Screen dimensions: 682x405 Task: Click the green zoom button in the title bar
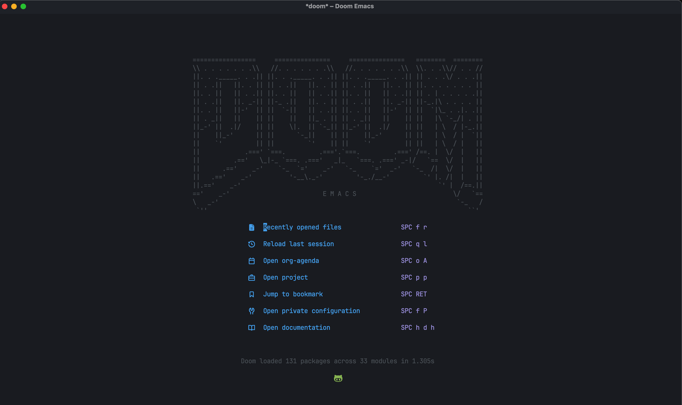pyautogui.click(x=22, y=6)
